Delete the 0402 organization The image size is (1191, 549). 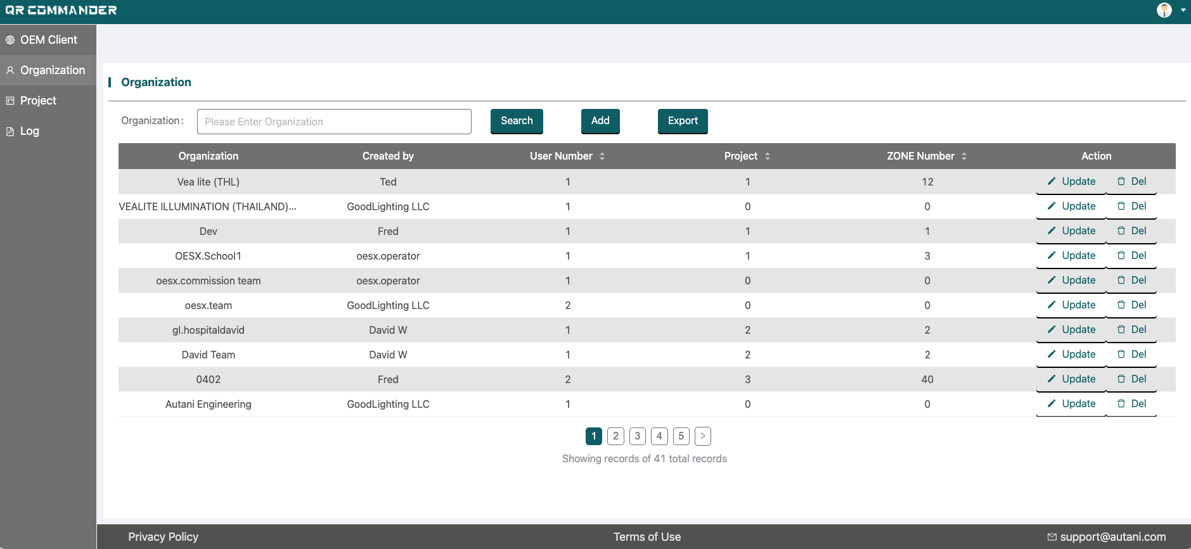(x=1131, y=379)
